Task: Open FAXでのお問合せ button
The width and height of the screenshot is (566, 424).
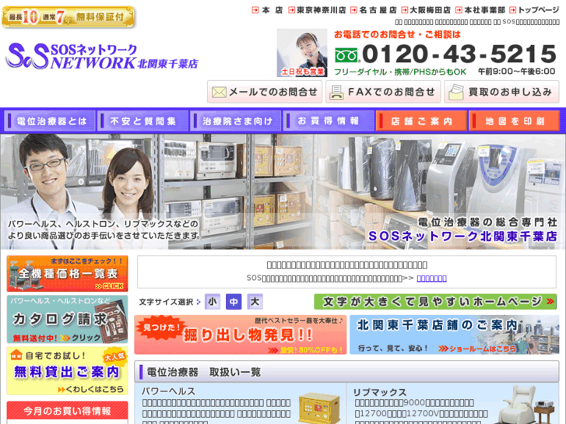Action: 383,92
